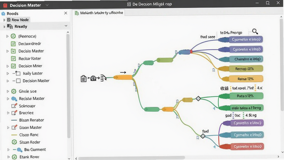Click the gear icon beside Sisan Roder
Image resolution: width=284 pixels, height=160 pixels.
tap(14, 142)
